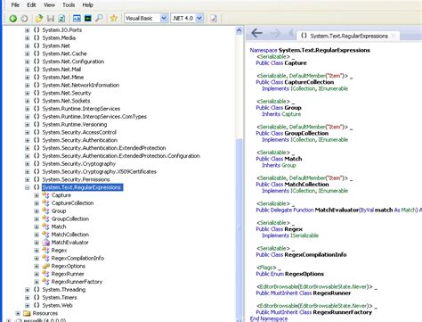Open the bold RegexRunnerFactory declaration link
422x322 pixels.
tap(343, 312)
